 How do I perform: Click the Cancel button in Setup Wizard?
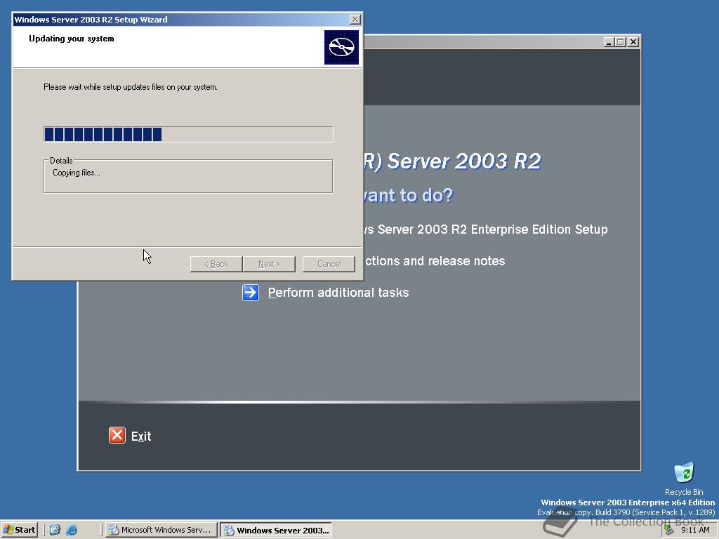(329, 264)
